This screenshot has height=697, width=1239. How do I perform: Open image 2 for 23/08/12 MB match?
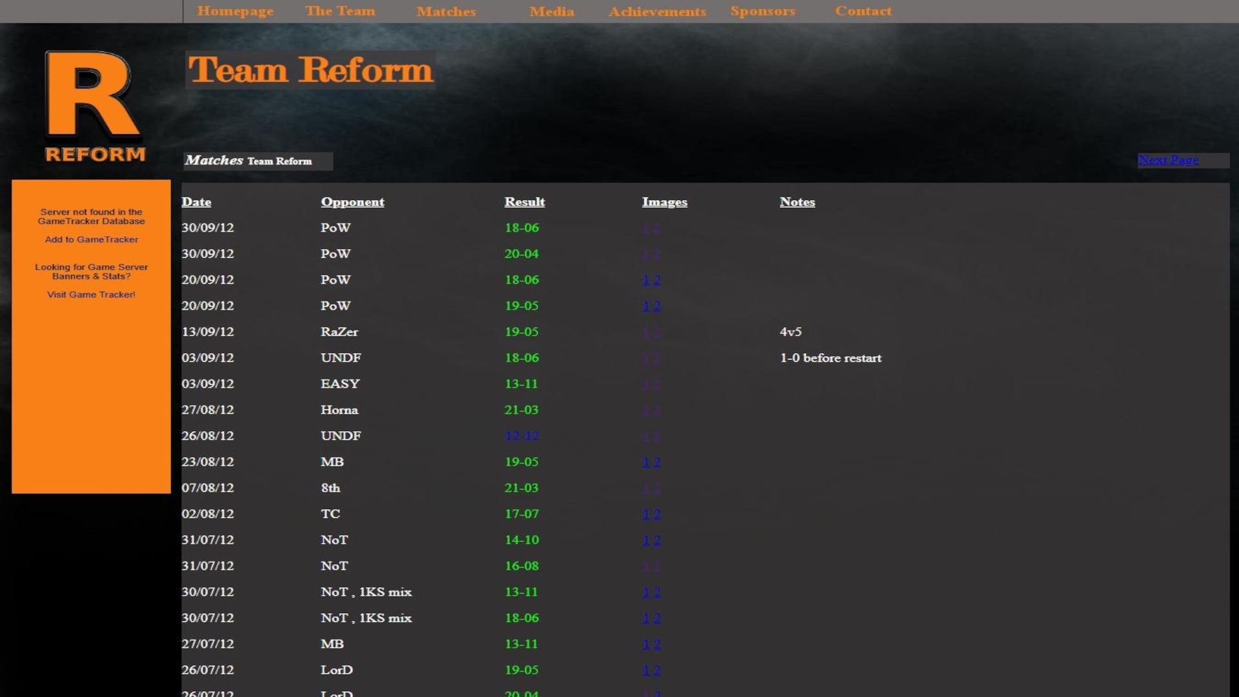[657, 462]
